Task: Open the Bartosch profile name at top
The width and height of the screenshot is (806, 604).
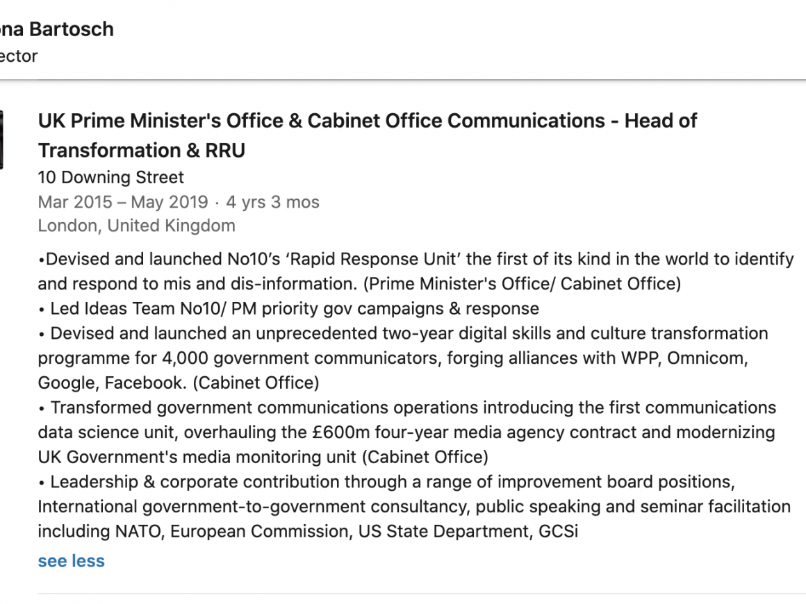Action: (57, 29)
